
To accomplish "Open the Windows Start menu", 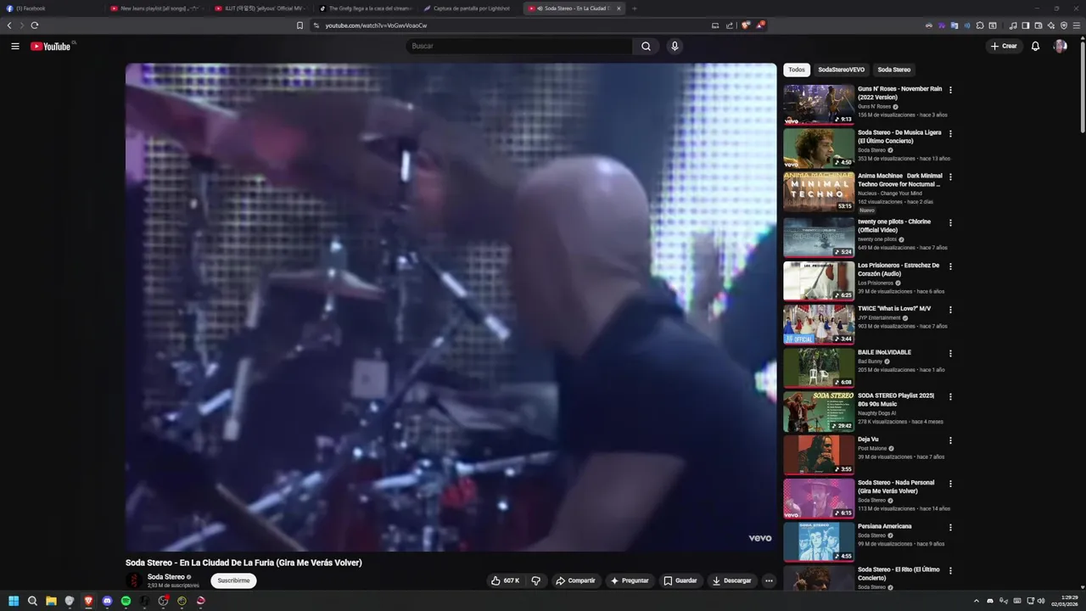I will (14, 601).
